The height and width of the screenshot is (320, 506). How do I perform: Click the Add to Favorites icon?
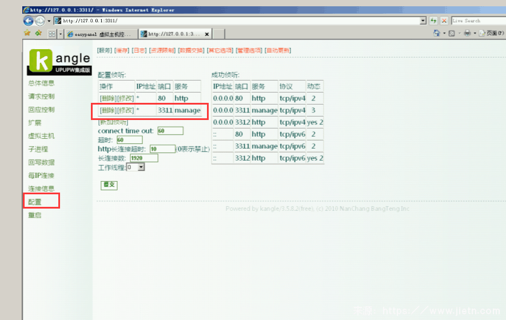(x=38, y=33)
